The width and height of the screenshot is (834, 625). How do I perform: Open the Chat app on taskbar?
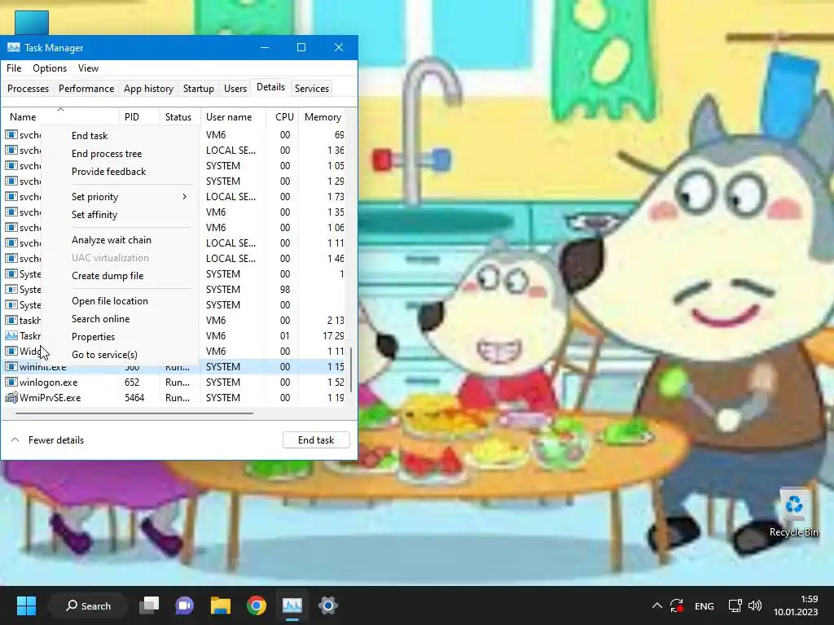pos(184,605)
